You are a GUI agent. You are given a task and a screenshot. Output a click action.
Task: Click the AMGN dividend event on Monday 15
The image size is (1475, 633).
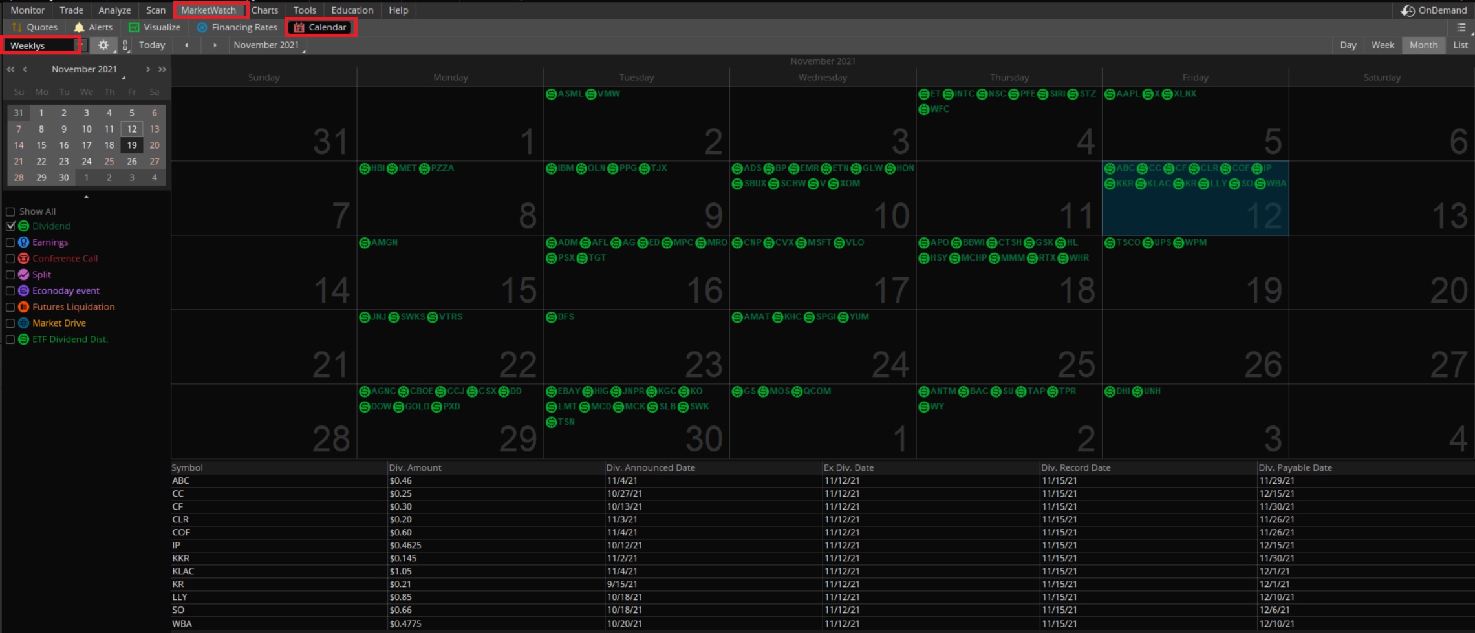click(x=378, y=242)
